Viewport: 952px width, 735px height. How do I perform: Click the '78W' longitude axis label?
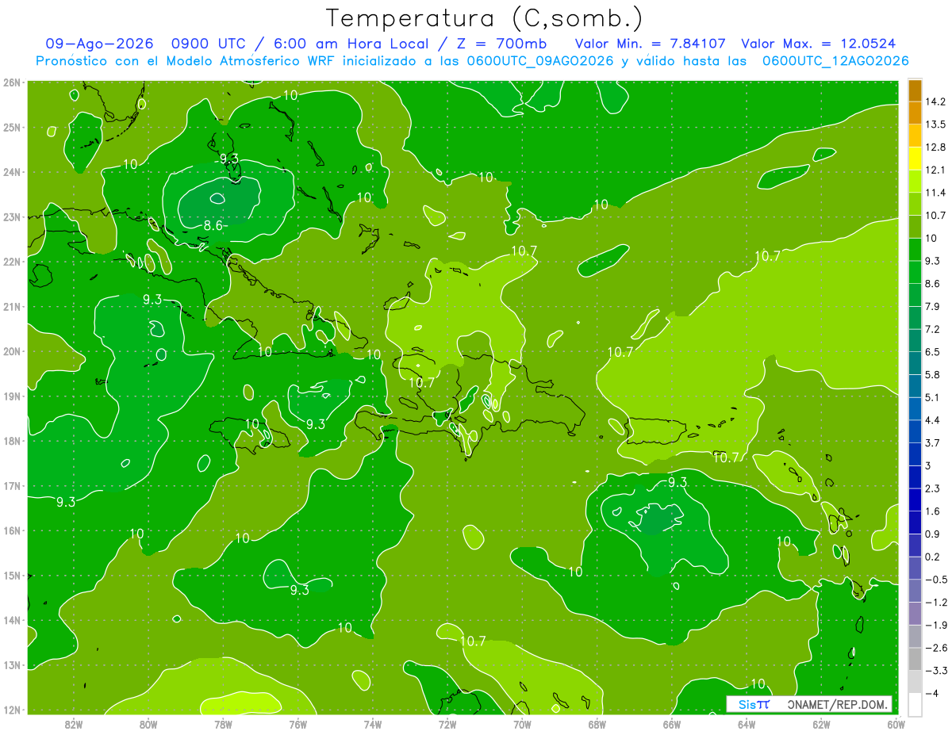[x=223, y=724]
